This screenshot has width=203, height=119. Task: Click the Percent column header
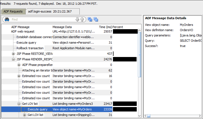coord(118,27)
